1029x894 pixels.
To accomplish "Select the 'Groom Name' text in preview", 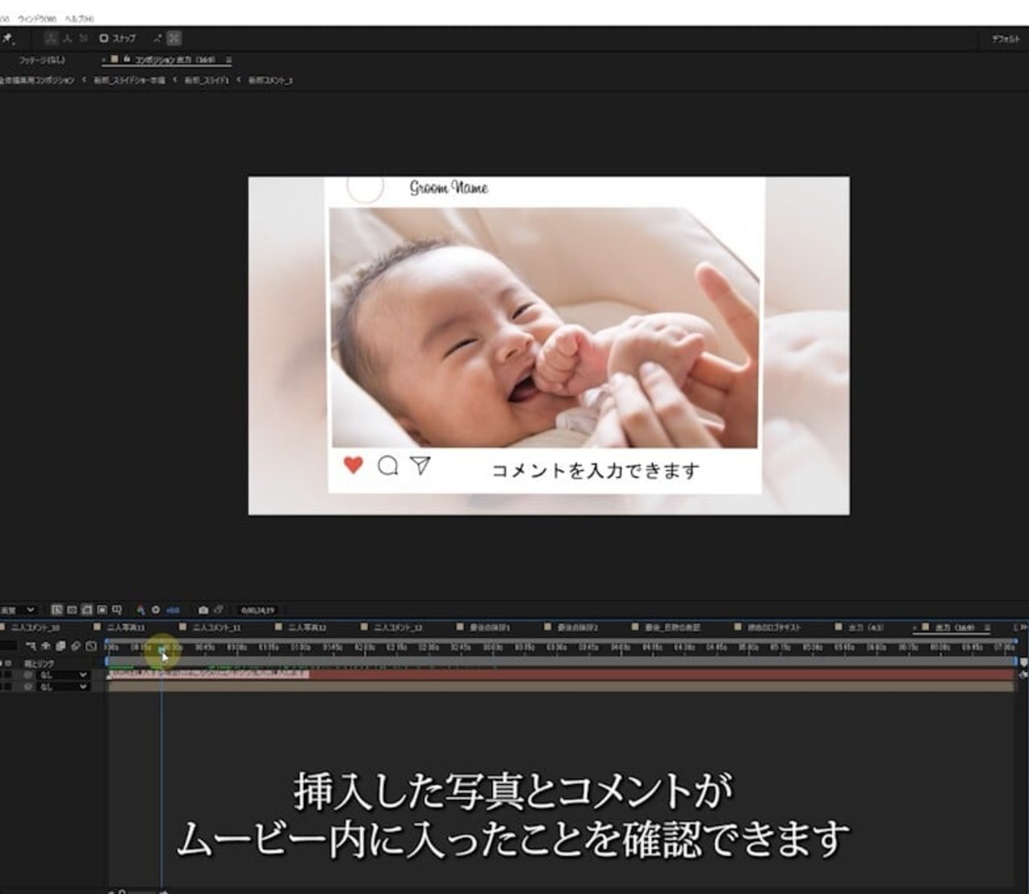I will pos(449,188).
